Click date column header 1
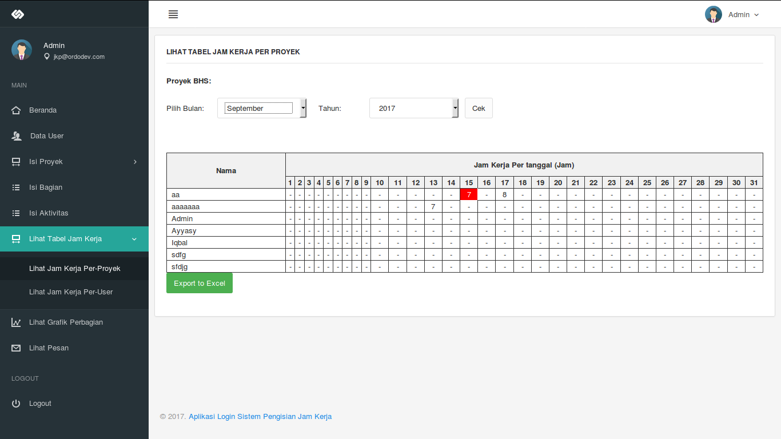The width and height of the screenshot is (781, 439). 290,182
